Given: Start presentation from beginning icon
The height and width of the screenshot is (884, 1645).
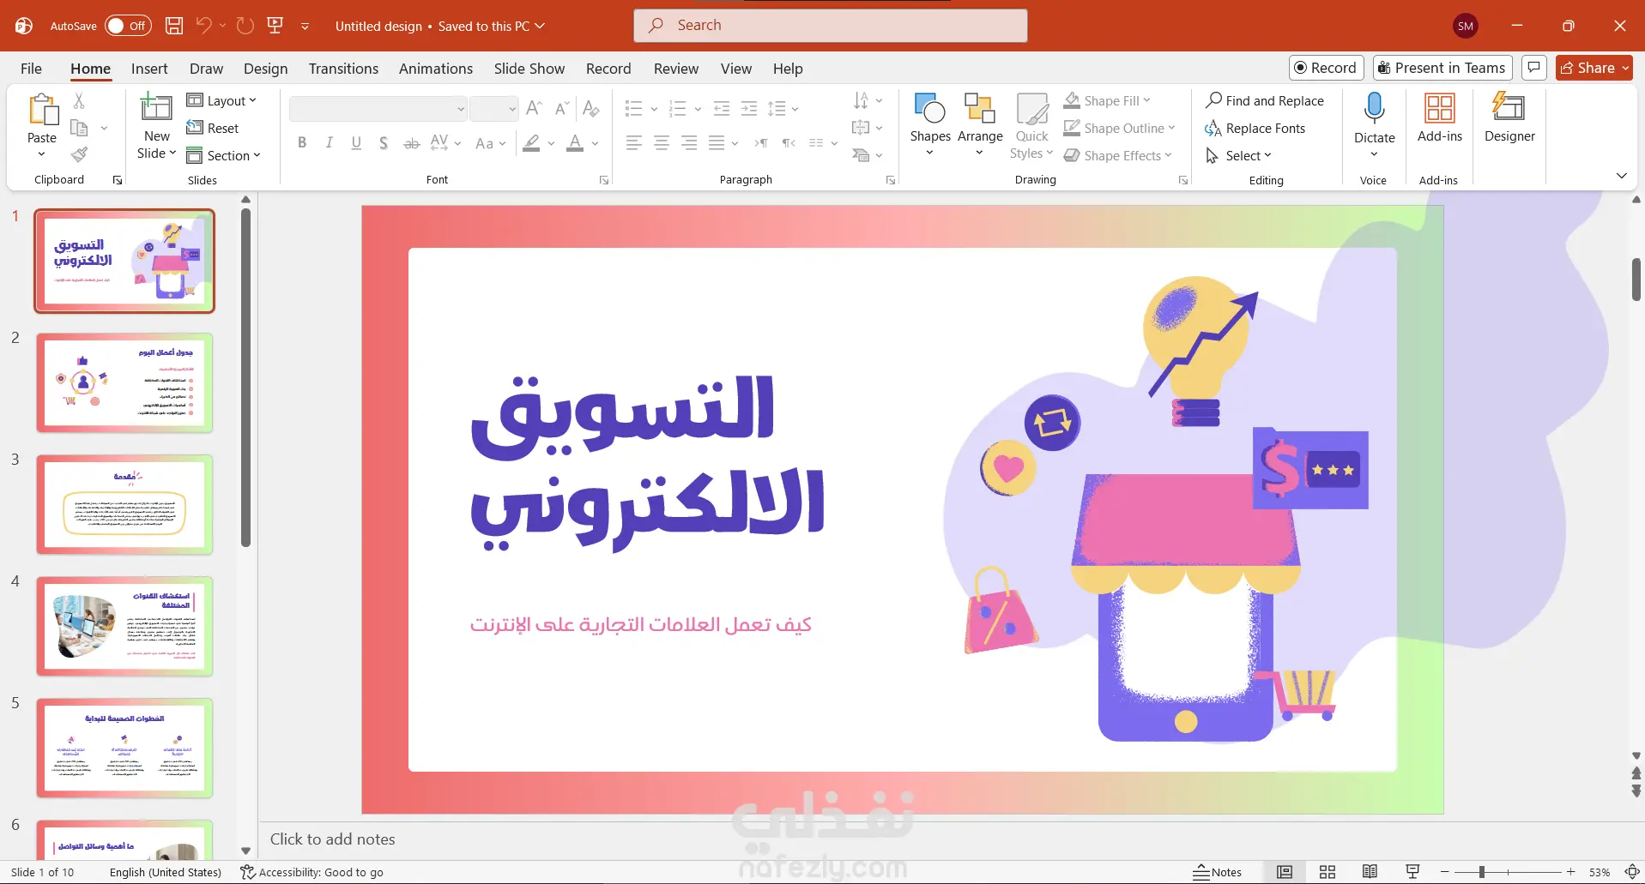Looking at the screenshot, I should [x=275, y=26].
